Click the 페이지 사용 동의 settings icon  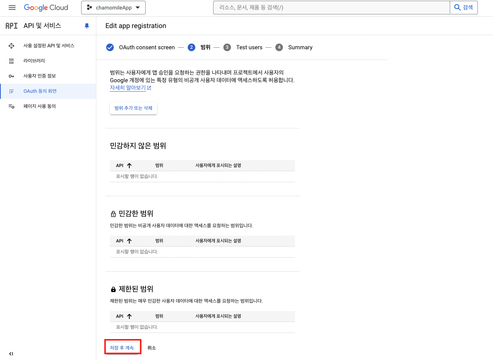11,106
